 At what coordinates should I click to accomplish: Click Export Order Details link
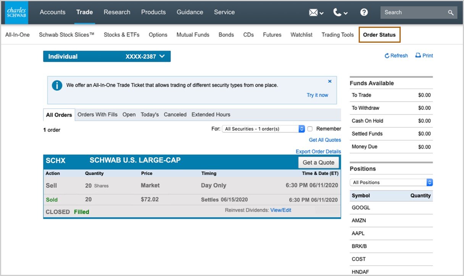tap(318, 151)
